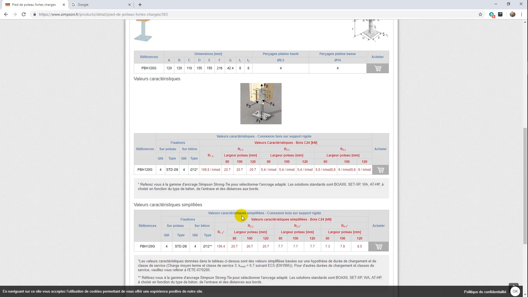
Task: Click the add to cart icon in simplified values table
Action: coord(379,247)
